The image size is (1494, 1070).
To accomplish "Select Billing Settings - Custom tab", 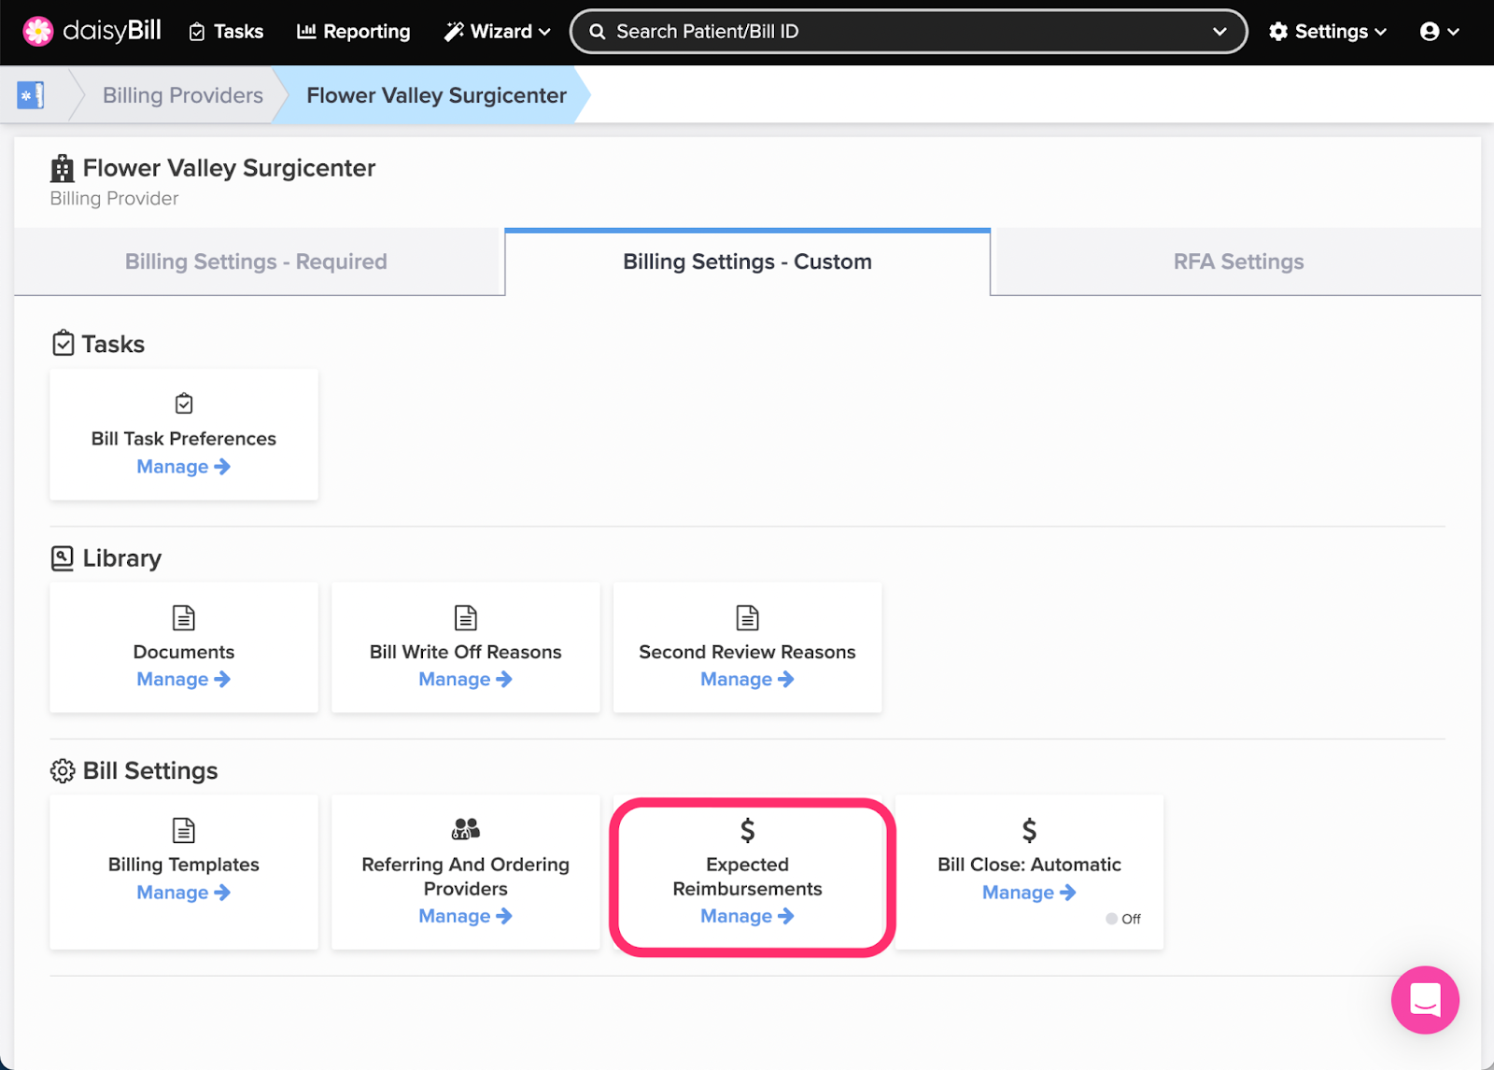I will pyautogui.click(x=747, y=261).
